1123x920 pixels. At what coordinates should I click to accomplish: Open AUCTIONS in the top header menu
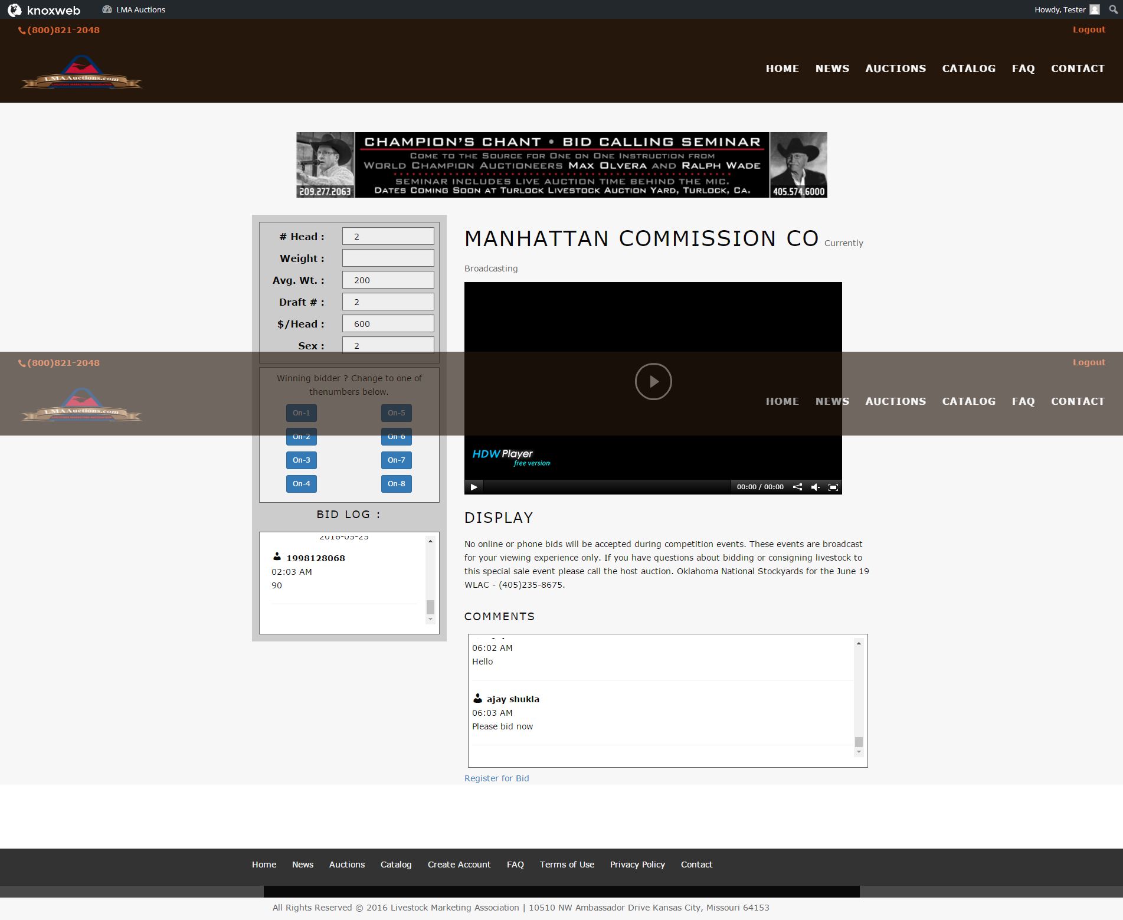[x=896, y=68]
